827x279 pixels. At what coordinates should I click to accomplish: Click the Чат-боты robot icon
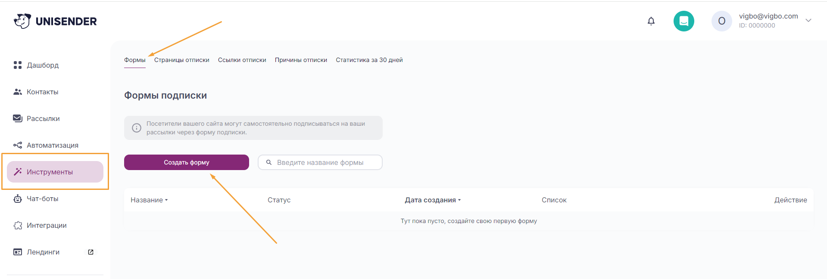(x=18, y=198)
